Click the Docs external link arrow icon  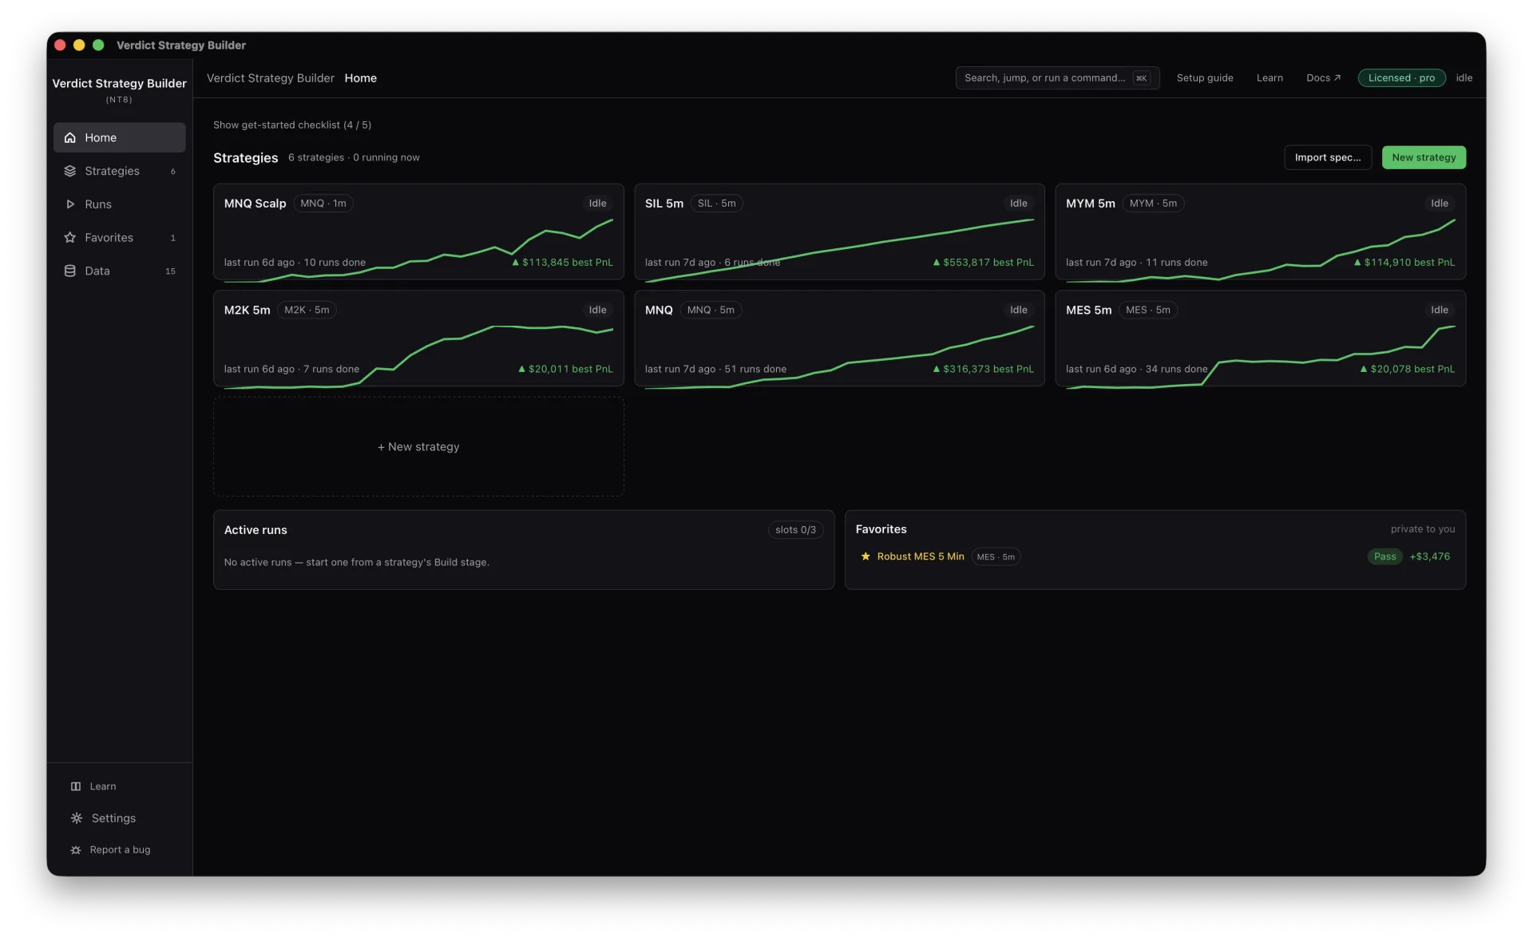(x=1337, y=77)
